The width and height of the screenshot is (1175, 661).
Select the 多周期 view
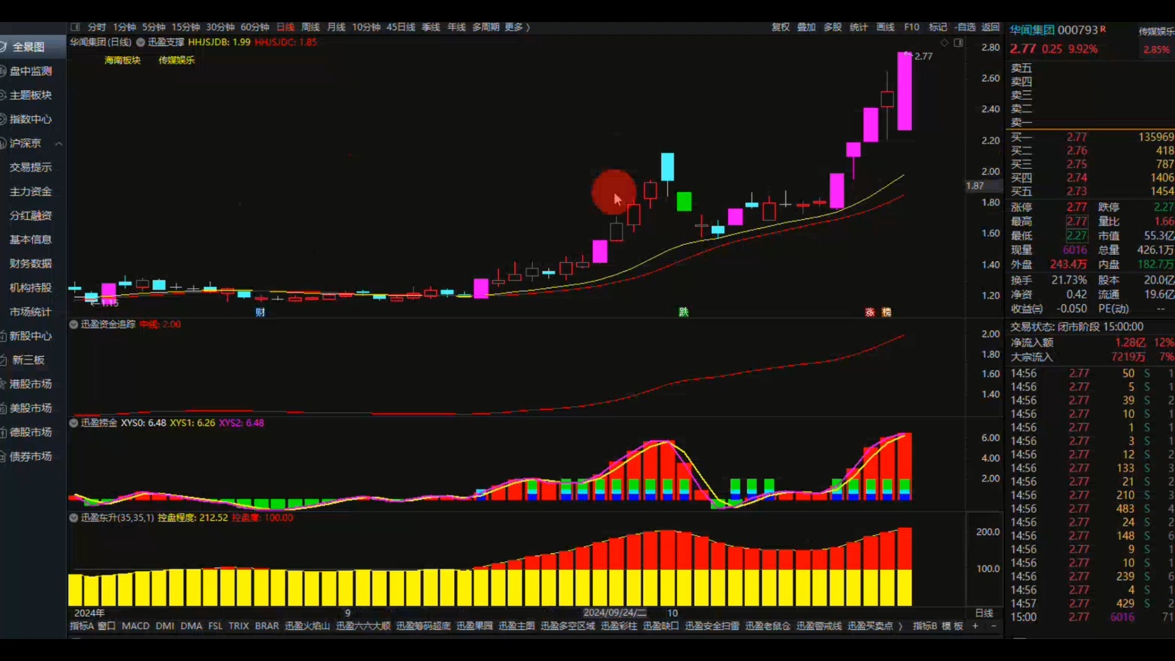click(485, 27)
